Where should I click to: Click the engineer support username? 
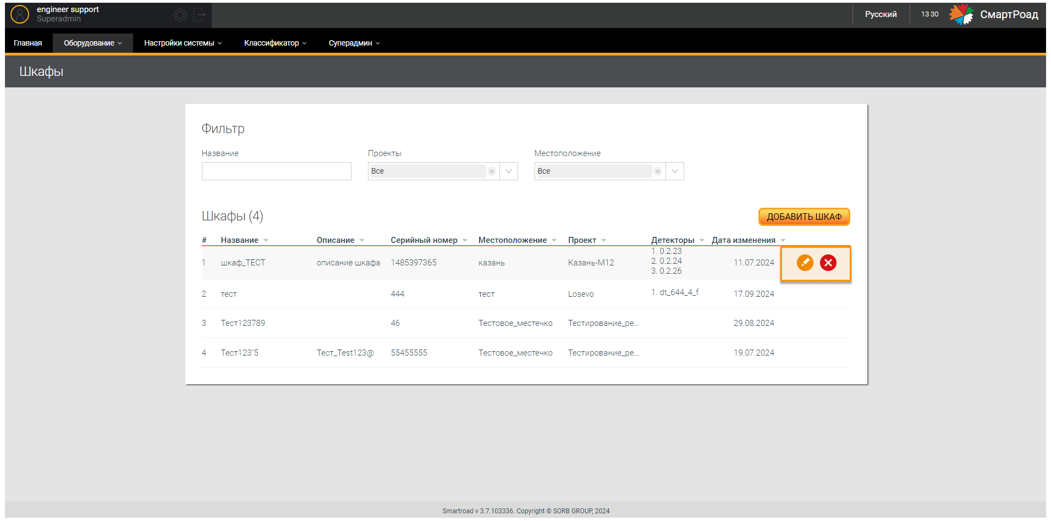(68, 9)
